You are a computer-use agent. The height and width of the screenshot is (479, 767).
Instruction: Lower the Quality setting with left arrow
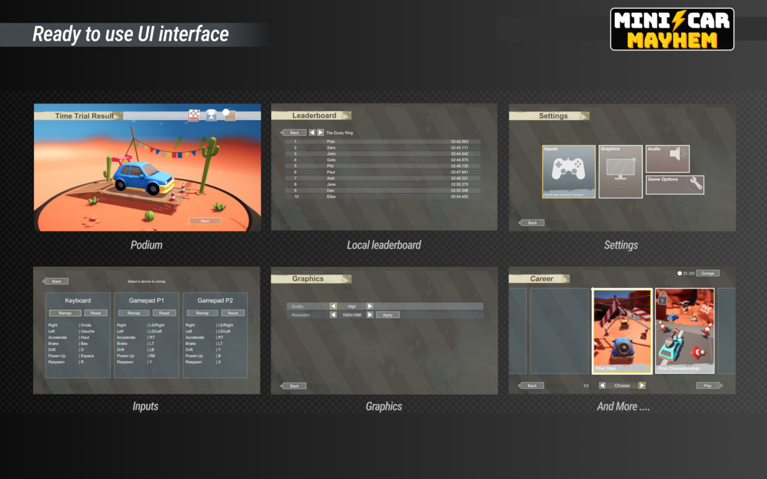(x=333, y=307)
